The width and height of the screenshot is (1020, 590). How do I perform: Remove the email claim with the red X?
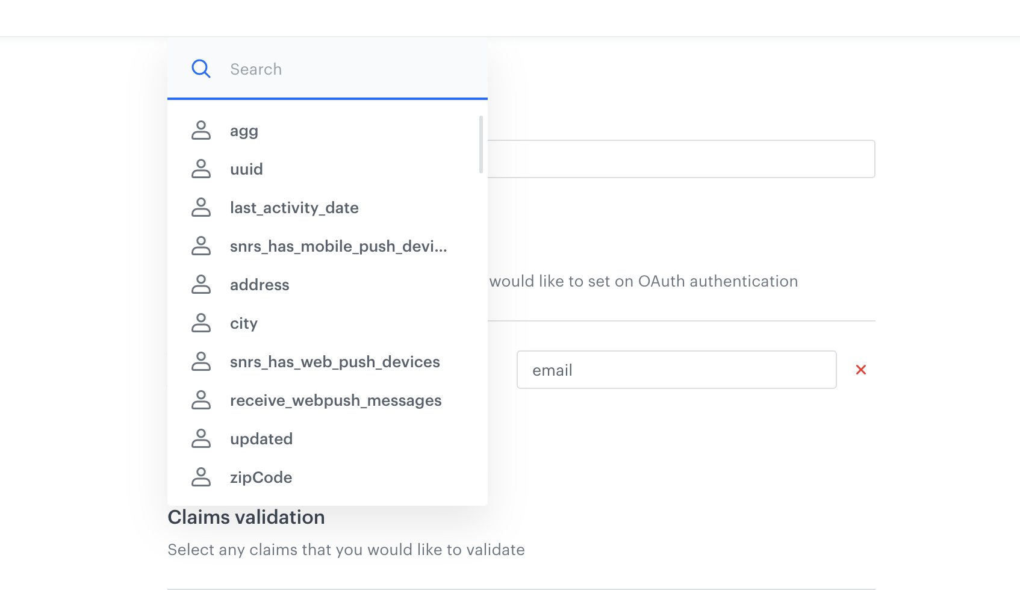pos(861,370)
